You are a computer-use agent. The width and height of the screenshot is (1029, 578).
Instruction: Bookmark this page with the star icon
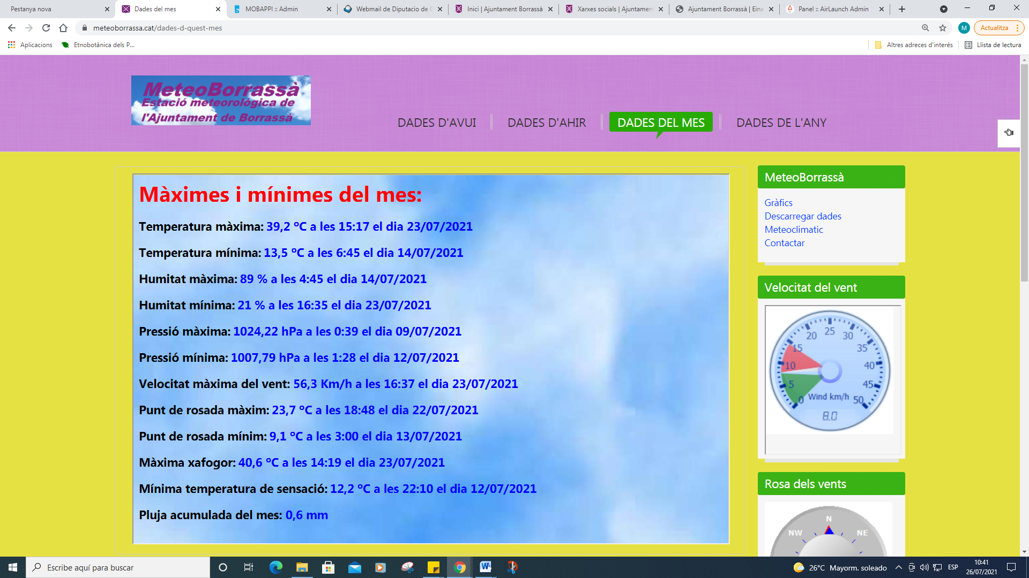(943, 28)
